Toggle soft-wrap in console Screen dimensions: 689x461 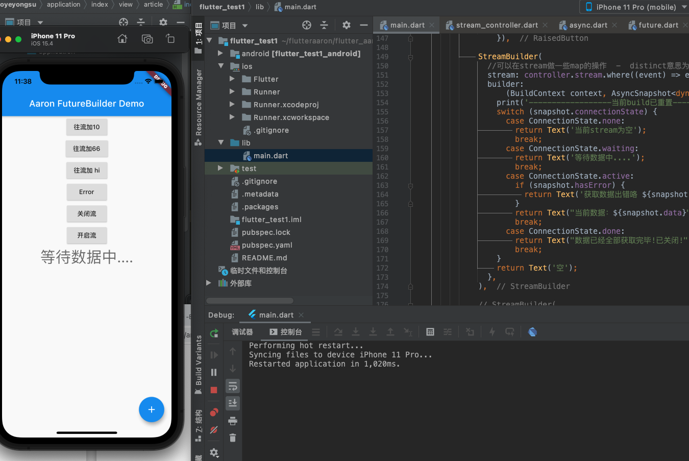[233, 386]
